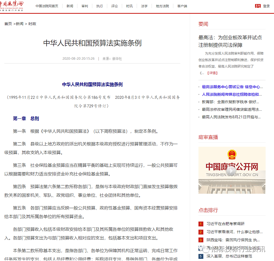Image resolution: width=274 pixels, height=261 pixels.
Task: Go to 地方法院 in the top navigation
Action: click(x=162, y=6)
